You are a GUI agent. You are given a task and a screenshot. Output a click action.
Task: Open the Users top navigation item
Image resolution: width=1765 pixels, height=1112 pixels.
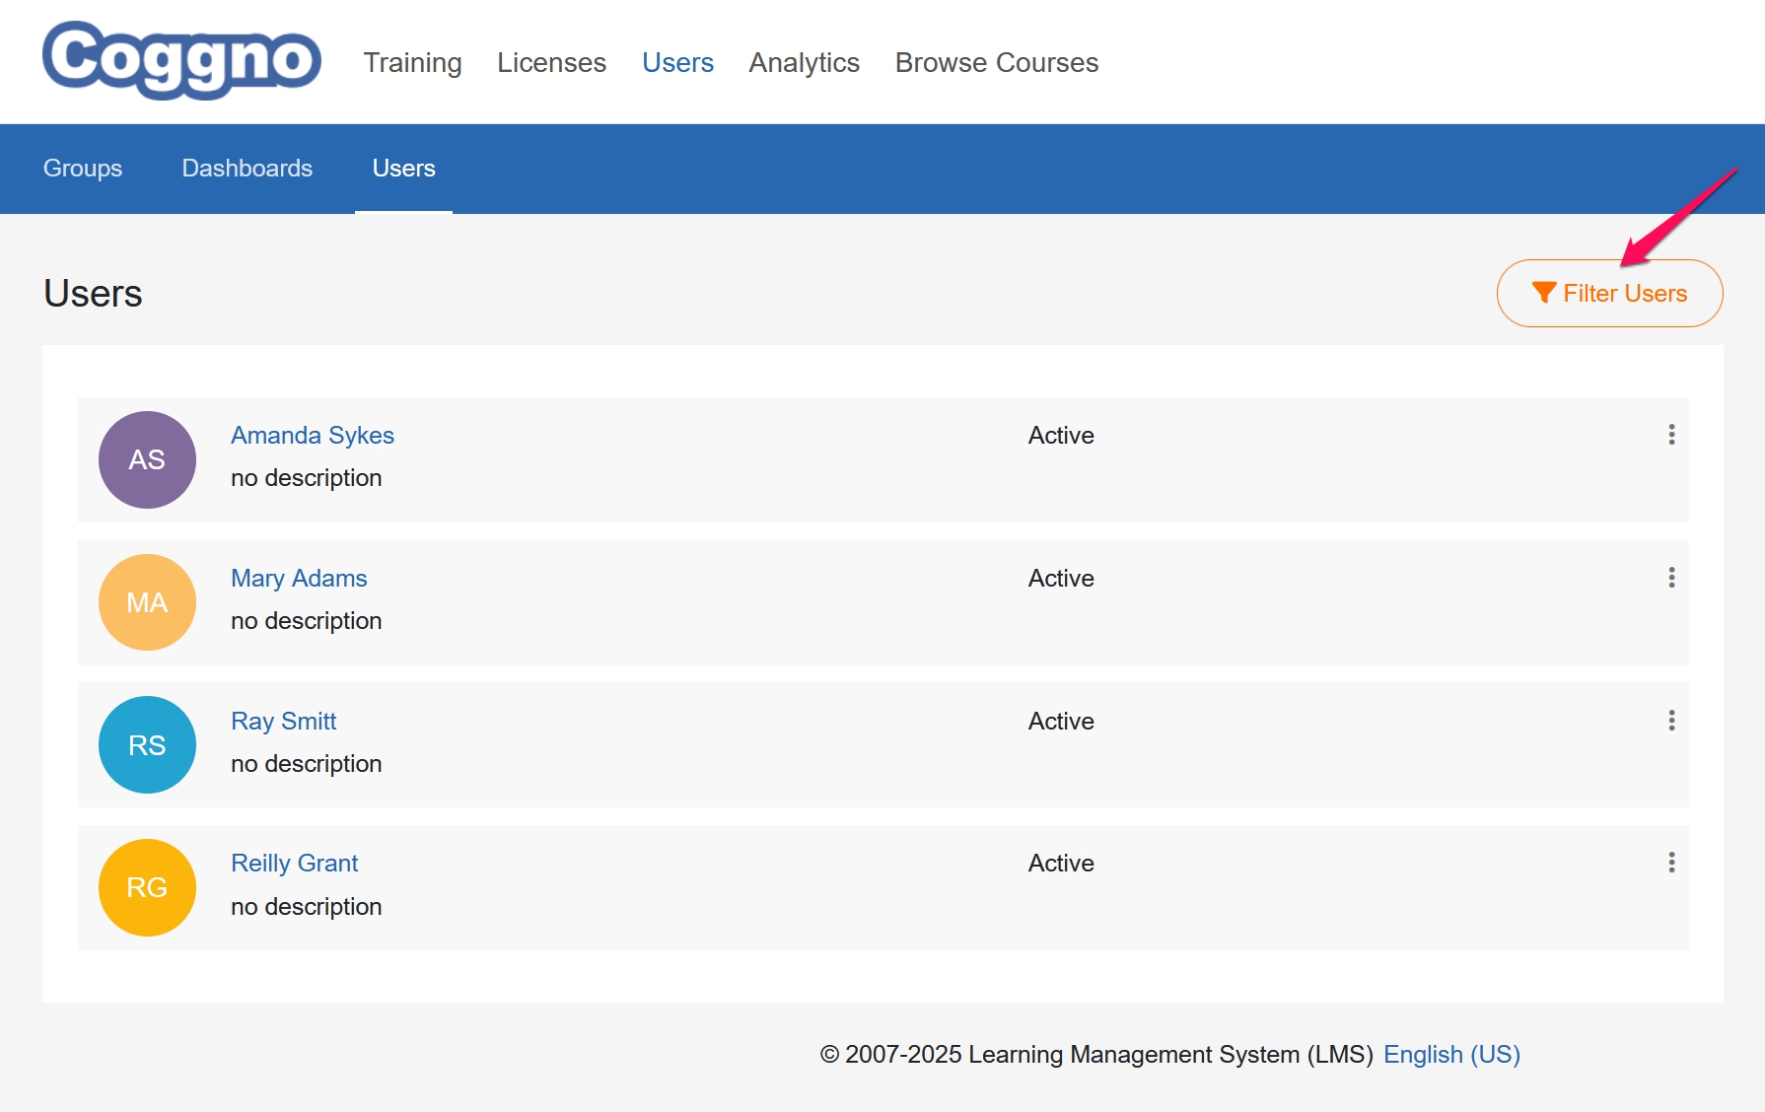coord(677,62)
